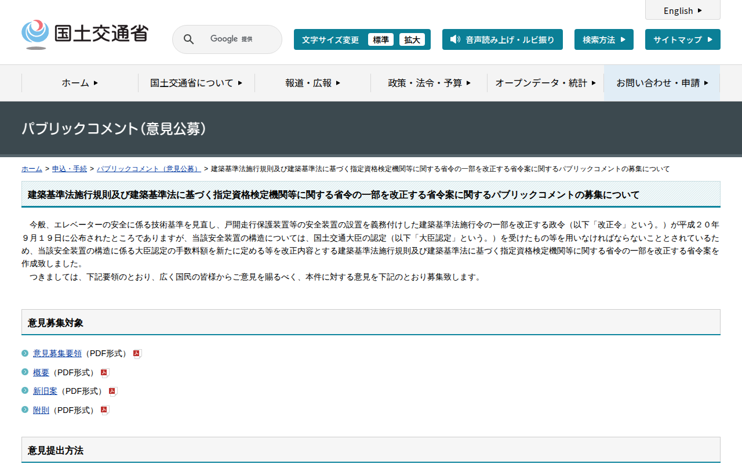
Task: Click the search magnifying glass icon
Action: pos(188,39)
